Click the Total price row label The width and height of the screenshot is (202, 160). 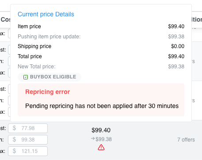click(x=30, y=56)
